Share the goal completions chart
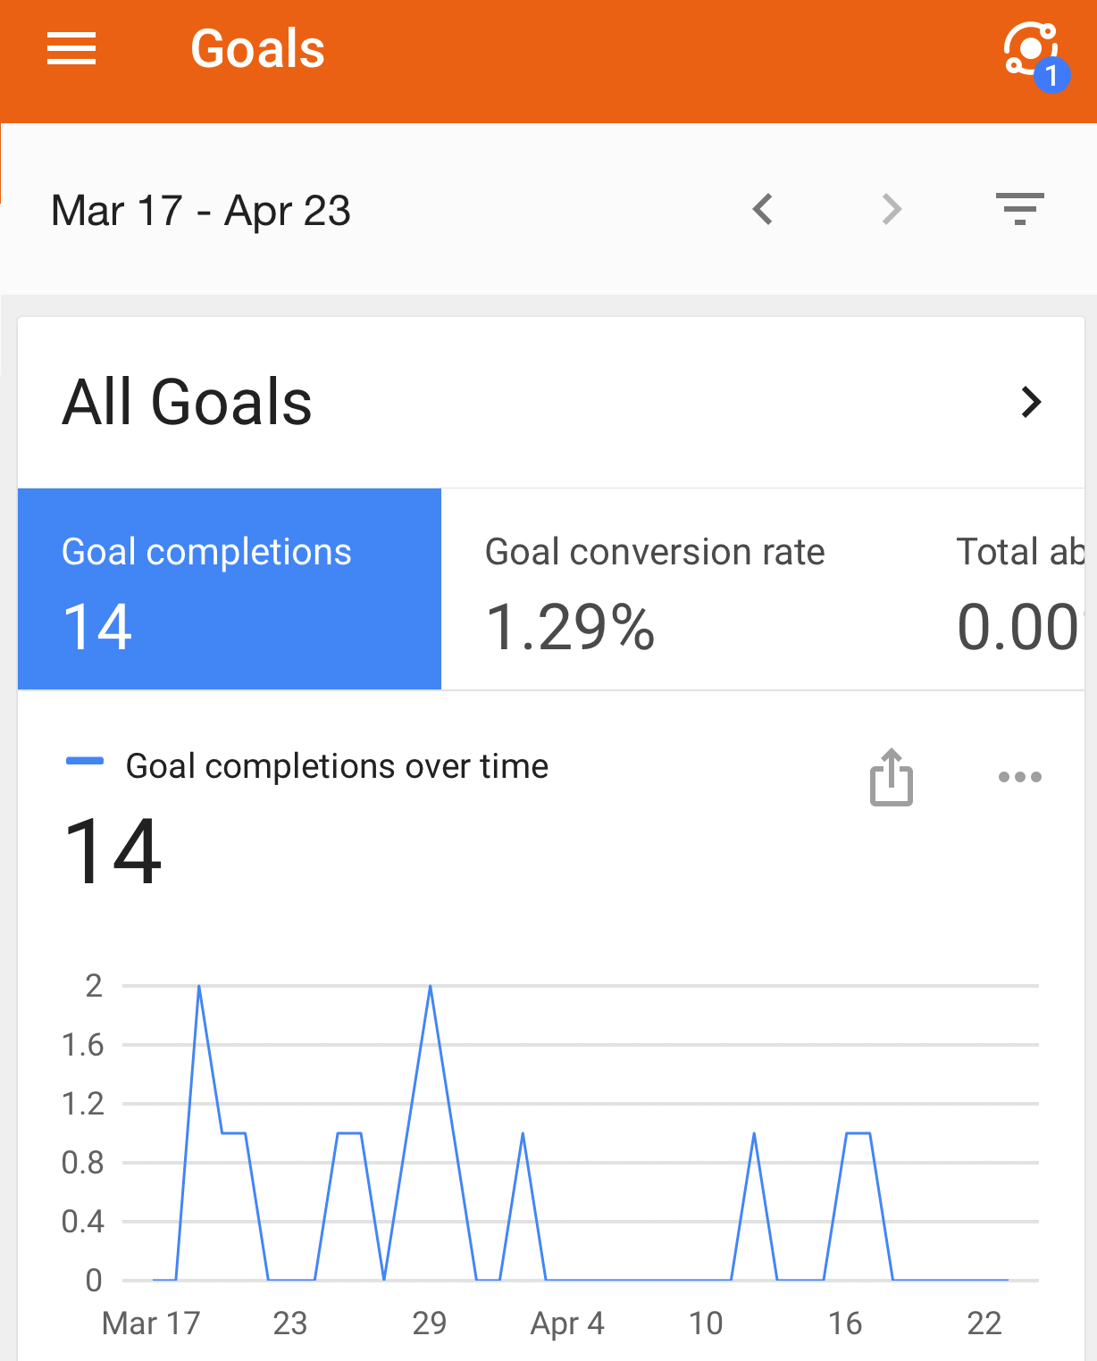Image resolution: width=1097 pixels, height=1361 pixels. click(892, 777)
